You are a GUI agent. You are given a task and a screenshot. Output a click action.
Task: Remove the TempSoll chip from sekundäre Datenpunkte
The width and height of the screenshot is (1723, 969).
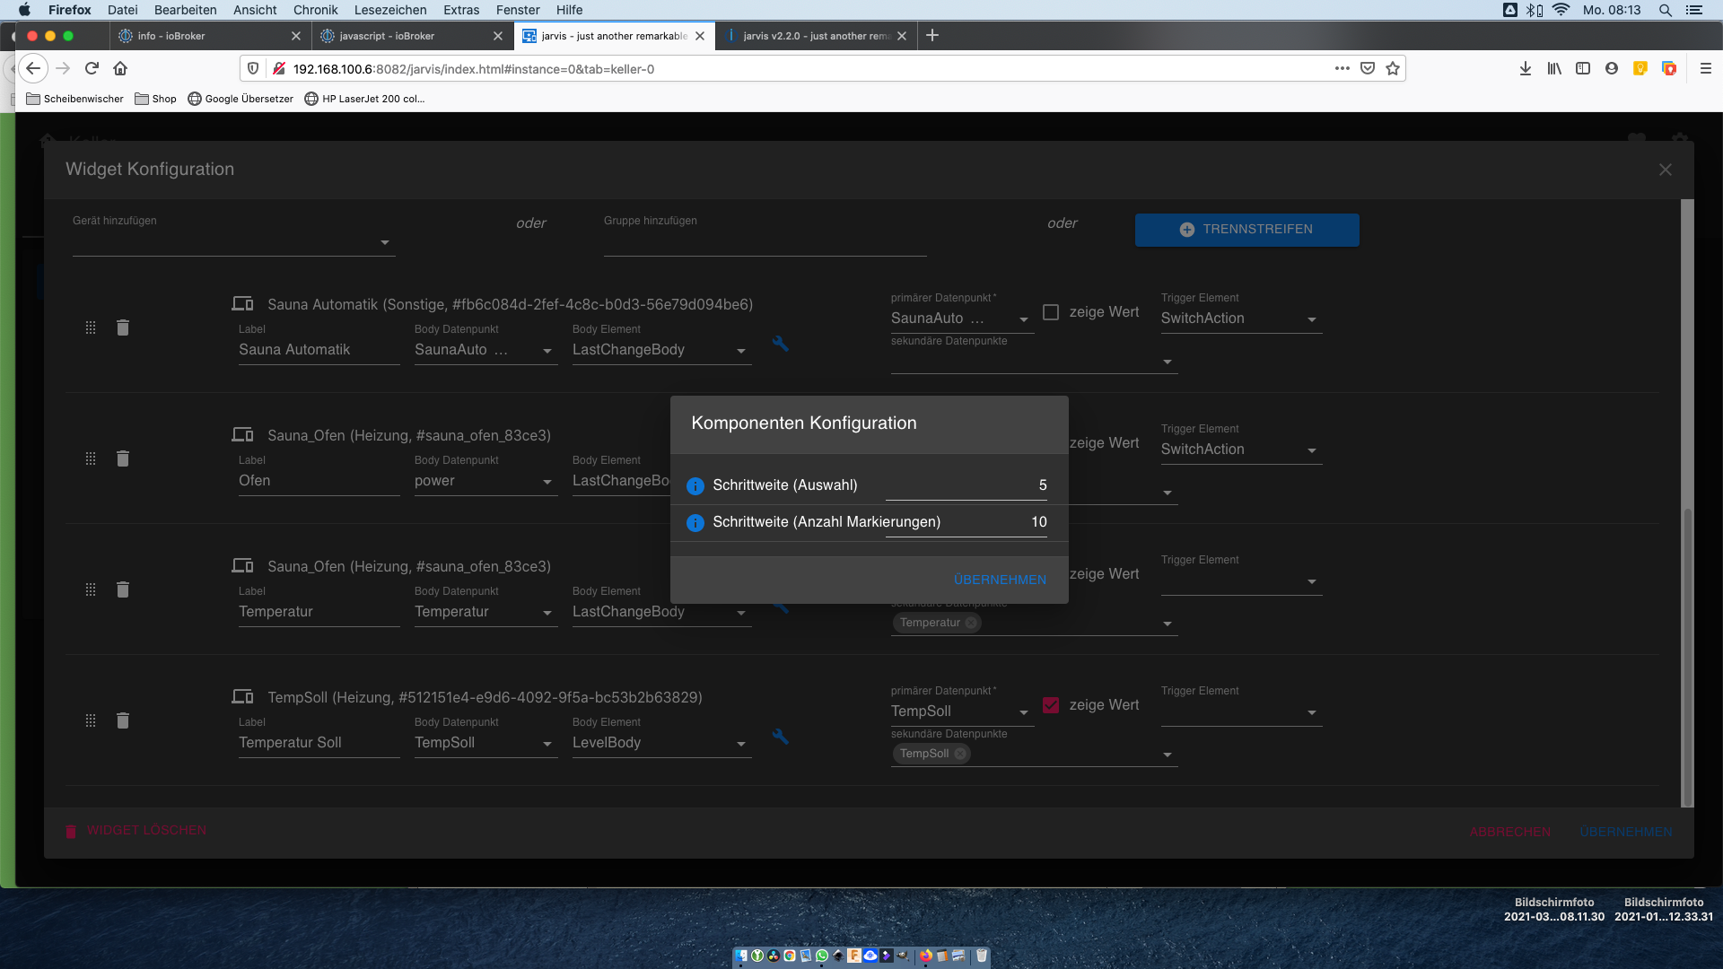(960, 754)
